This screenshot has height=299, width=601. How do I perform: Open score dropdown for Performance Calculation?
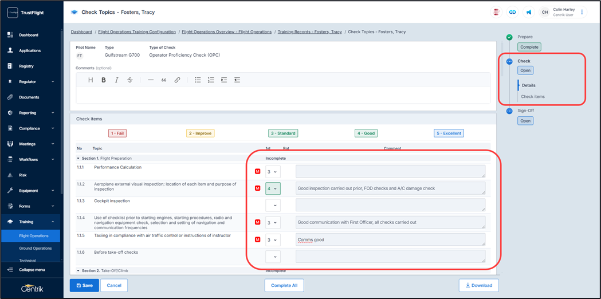pyautogui.click(x=273, y=172)
